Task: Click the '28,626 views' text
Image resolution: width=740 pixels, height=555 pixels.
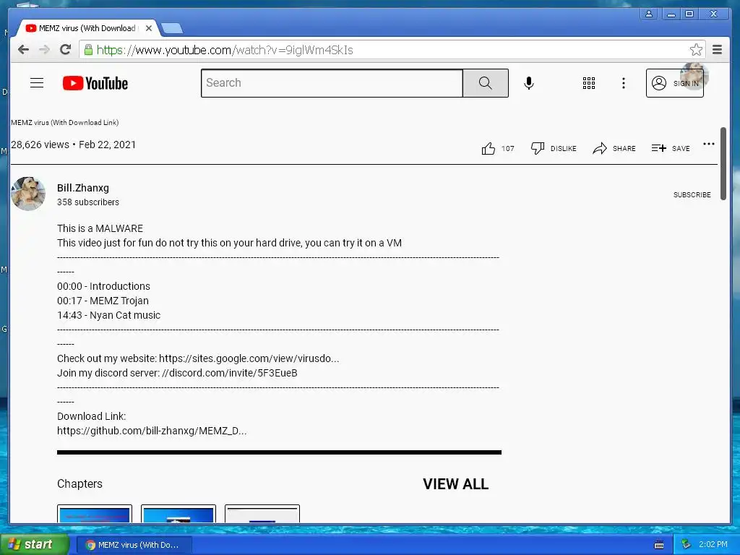Action: tap(40, 145)
